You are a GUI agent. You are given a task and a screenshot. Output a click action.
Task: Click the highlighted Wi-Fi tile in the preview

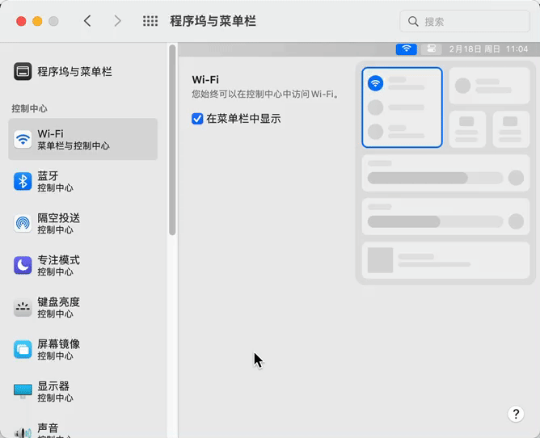[403, 107]
